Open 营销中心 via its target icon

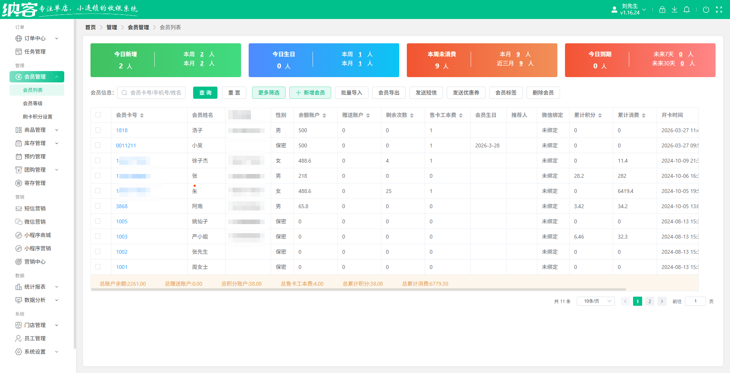coord(19,262)
